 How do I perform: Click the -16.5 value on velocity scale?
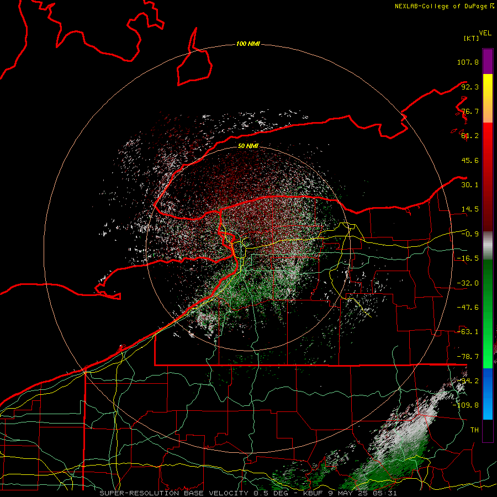(x=468, y=258)
